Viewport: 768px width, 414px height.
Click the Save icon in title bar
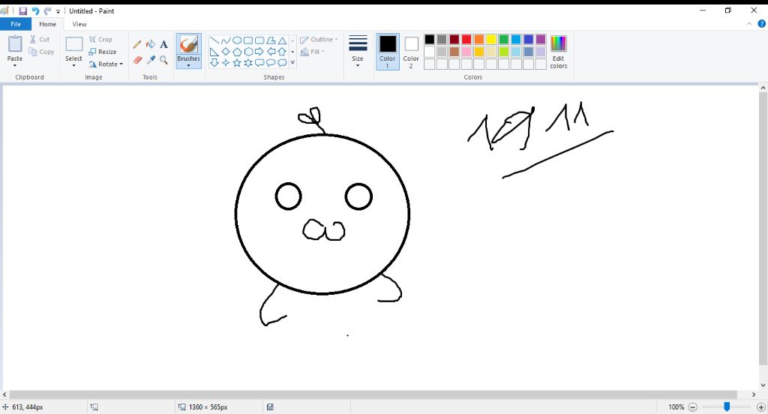point(22,11)
